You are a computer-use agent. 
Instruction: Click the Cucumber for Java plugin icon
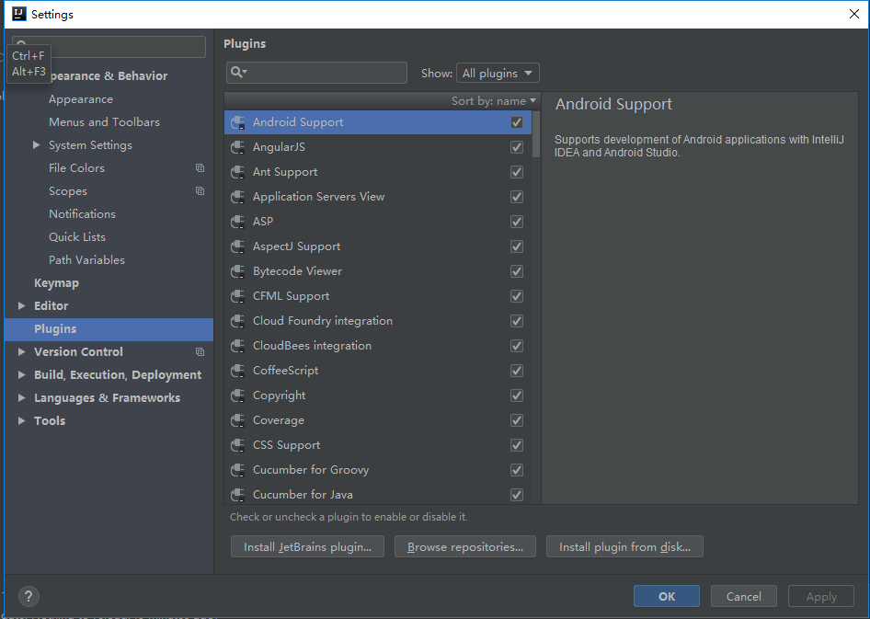pyautogui.click(x=237, y=495)
